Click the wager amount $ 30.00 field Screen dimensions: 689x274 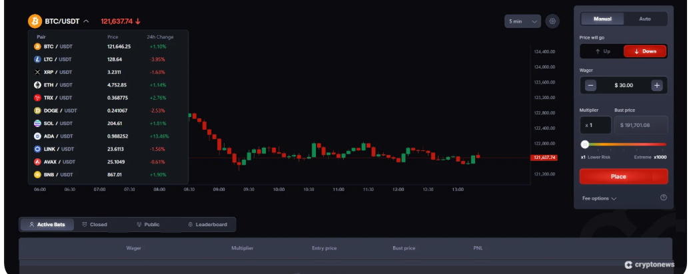(x=624, y=86)
